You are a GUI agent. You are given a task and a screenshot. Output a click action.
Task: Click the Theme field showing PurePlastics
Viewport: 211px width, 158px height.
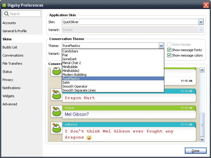[113, 46]
